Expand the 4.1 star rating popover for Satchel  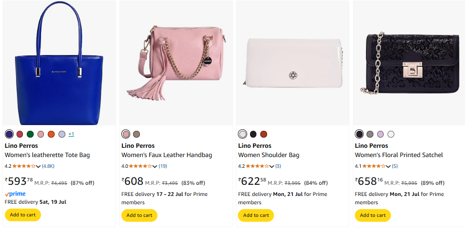click(388, 166)
